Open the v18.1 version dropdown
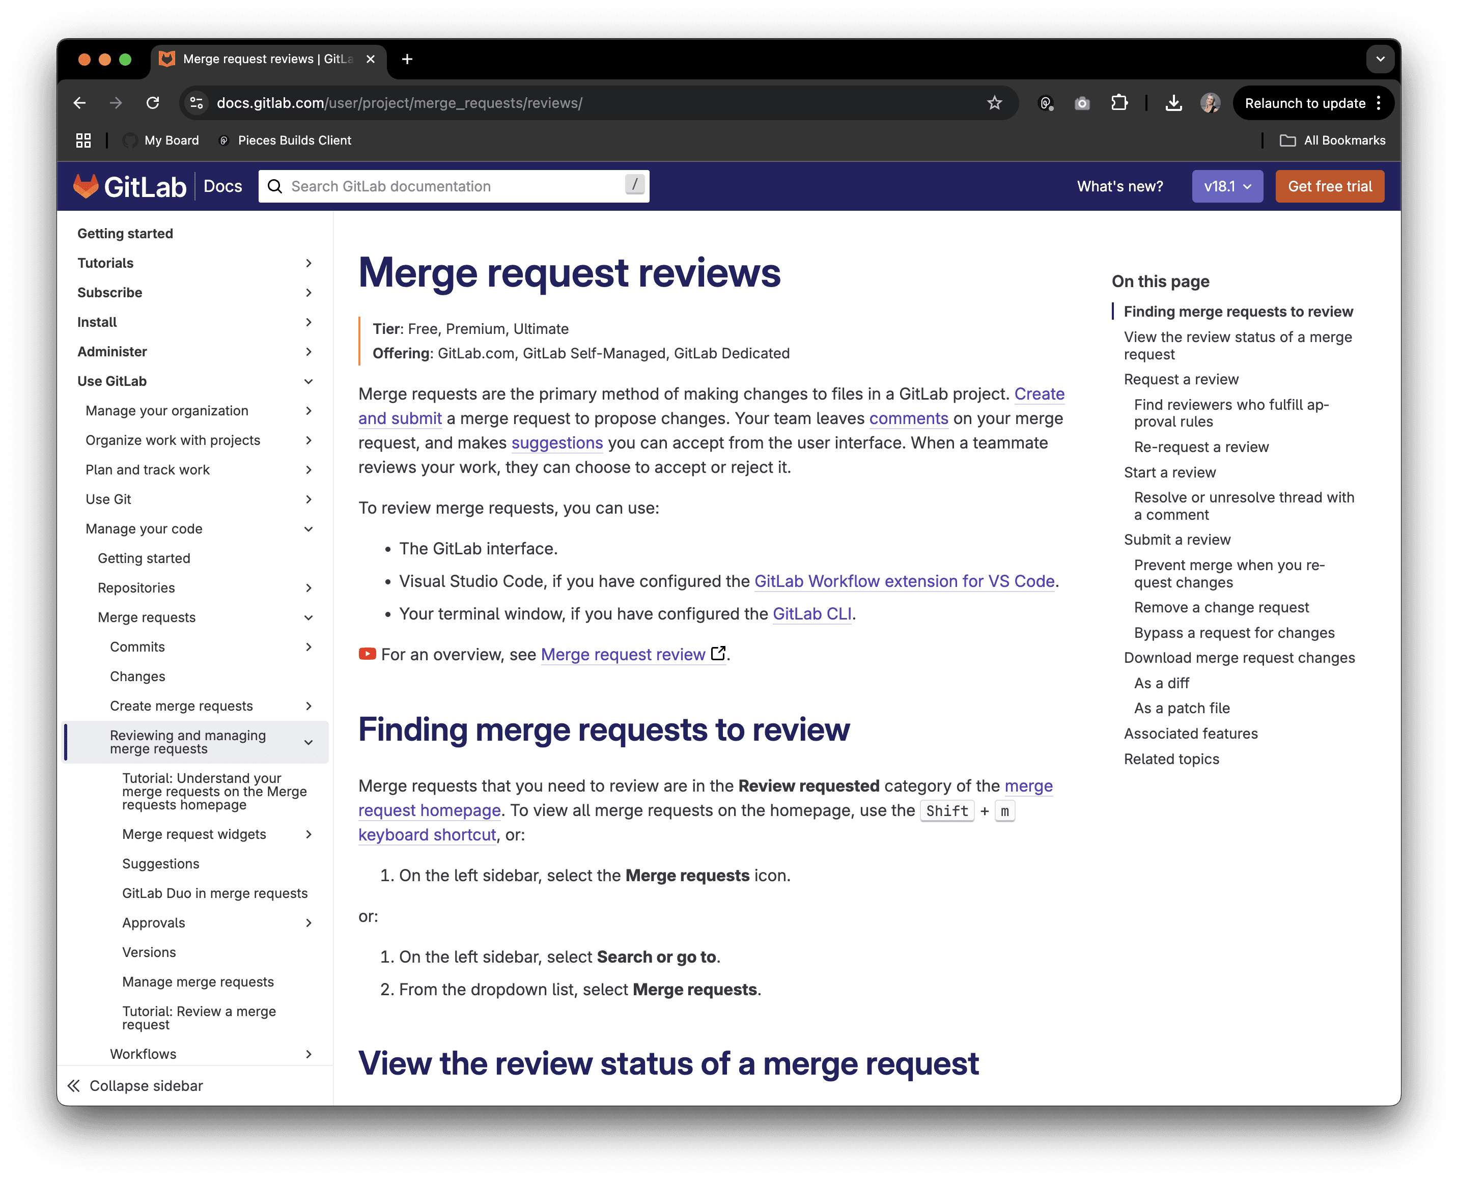The image size is (1458, 1181). click(1227, 186)
